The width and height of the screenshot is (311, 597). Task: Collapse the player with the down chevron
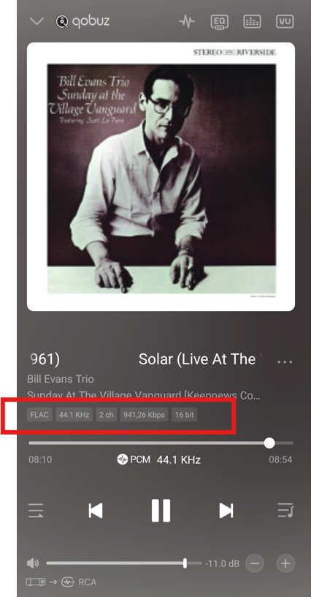pyautogui.click(x=37, y=21)
